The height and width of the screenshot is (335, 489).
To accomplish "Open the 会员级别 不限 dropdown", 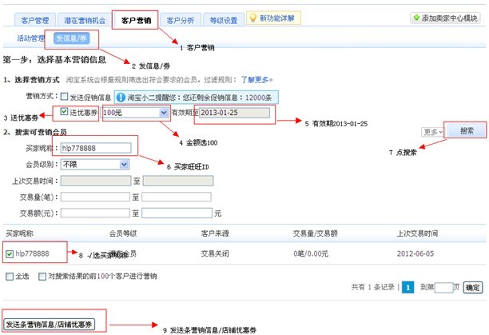I will (95, 165).
